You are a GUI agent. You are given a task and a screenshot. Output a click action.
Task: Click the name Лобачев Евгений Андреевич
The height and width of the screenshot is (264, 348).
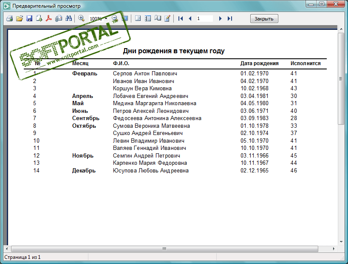pyautogui.click(x=150, y=96)
